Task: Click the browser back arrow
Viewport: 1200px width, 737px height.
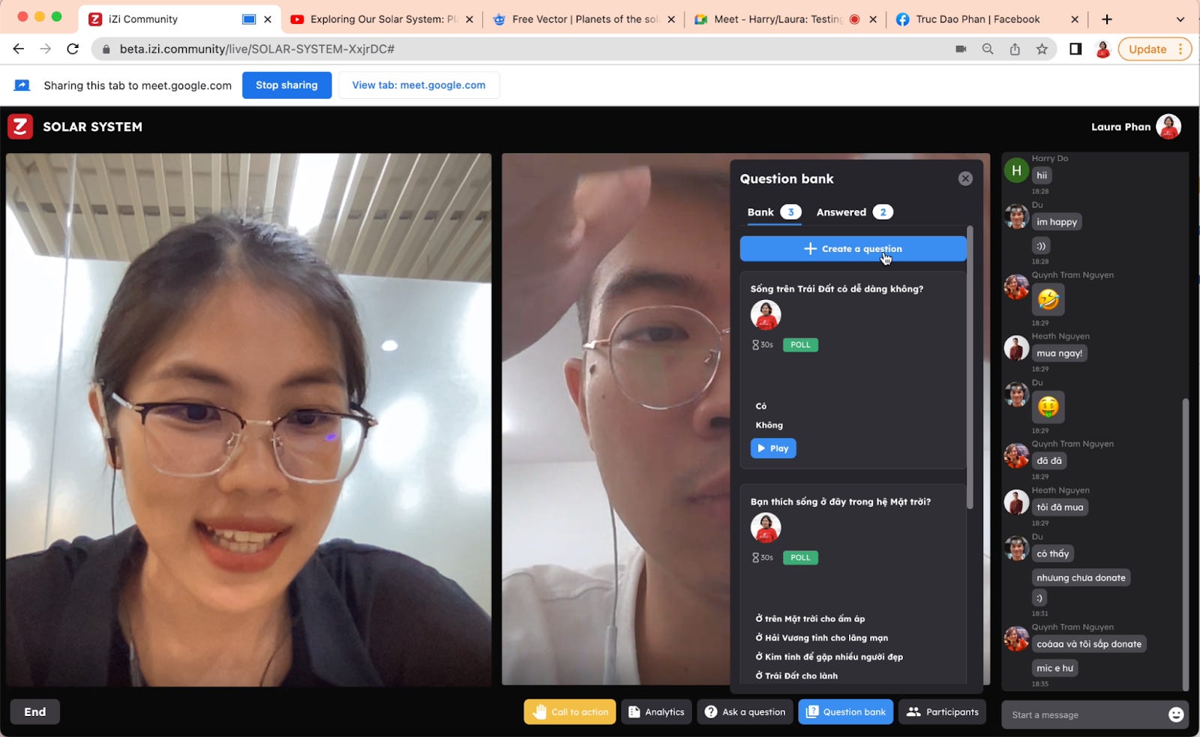Action: [19, 49]
